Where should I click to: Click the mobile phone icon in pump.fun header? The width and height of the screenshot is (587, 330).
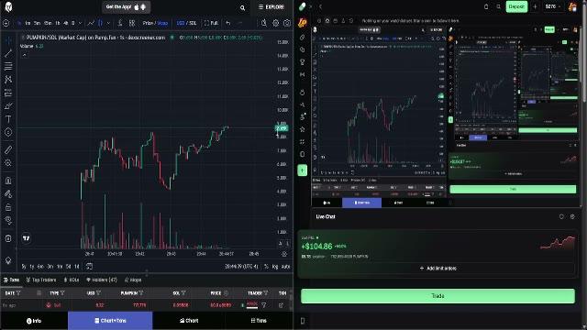[x=486, y=6]
